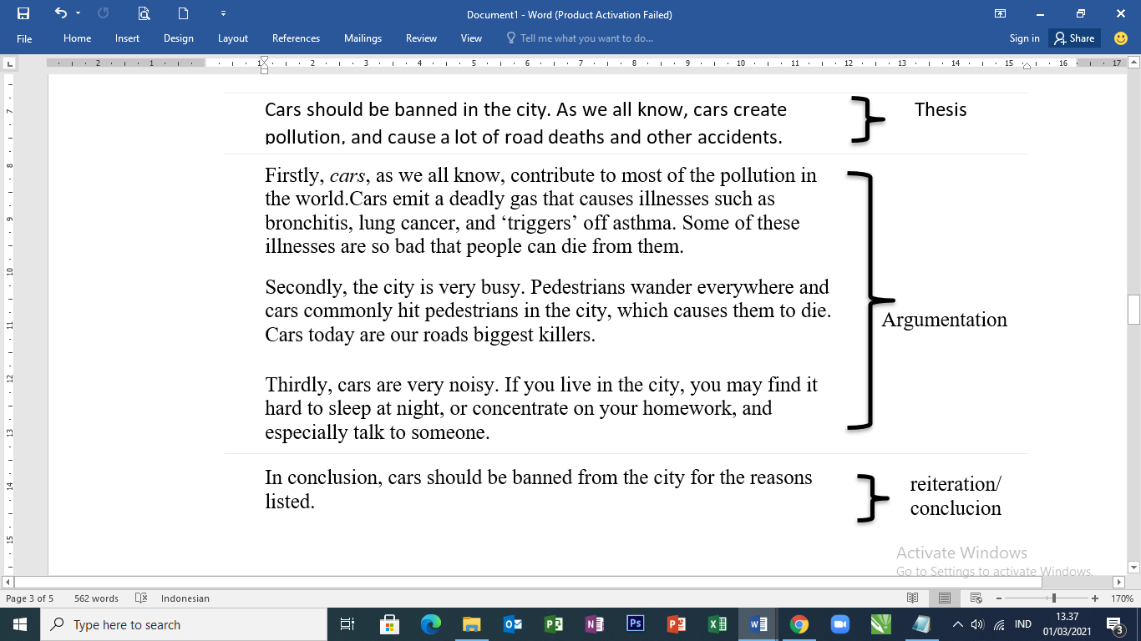
Task: Open word count via '562 words'
Action: click(x=96, y=598)
